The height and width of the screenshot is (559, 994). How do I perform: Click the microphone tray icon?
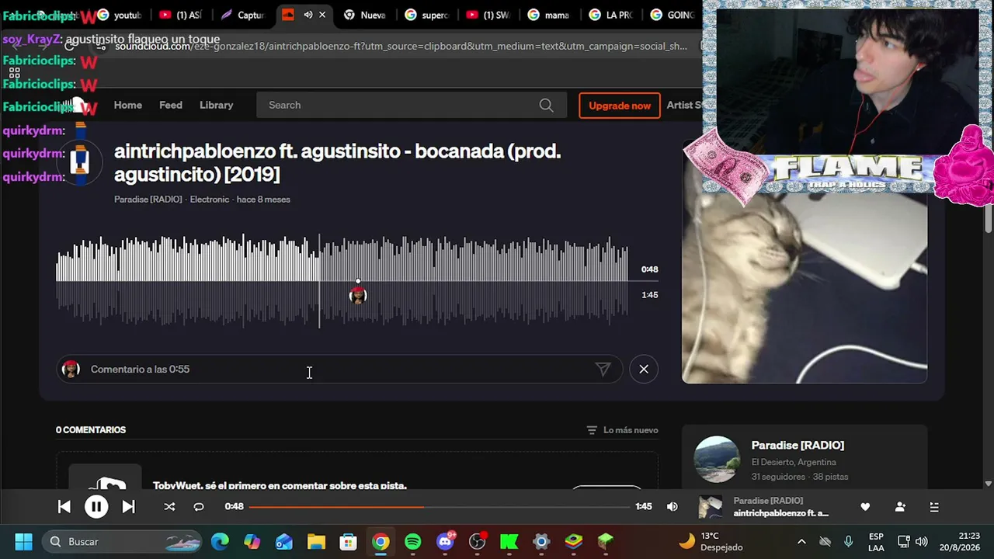[x=849, y=541]
